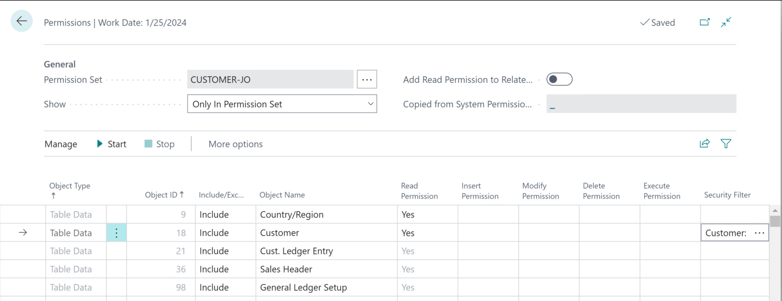The width and height of the screenshot is (782, 301).
Task: Click the Copied from System Permission Set field
Action: point(641,104)
